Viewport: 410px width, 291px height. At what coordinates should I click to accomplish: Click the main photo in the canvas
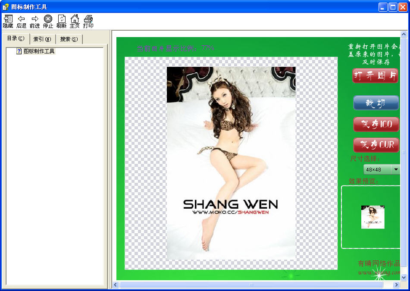(x=231, y=163)
